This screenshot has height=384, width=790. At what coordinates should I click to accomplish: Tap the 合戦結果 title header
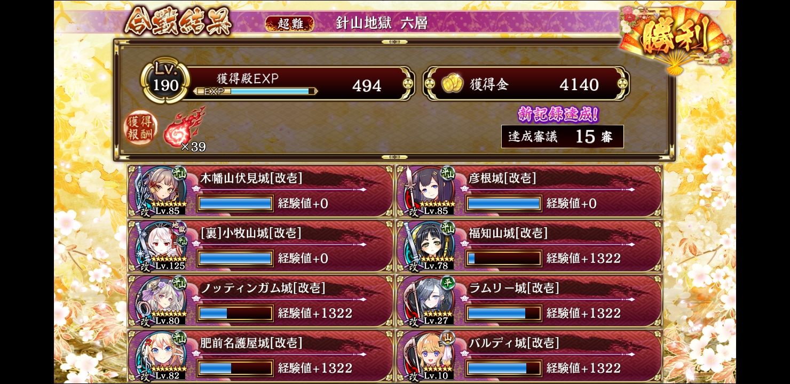pyautogui.click(x=178, y=22)
